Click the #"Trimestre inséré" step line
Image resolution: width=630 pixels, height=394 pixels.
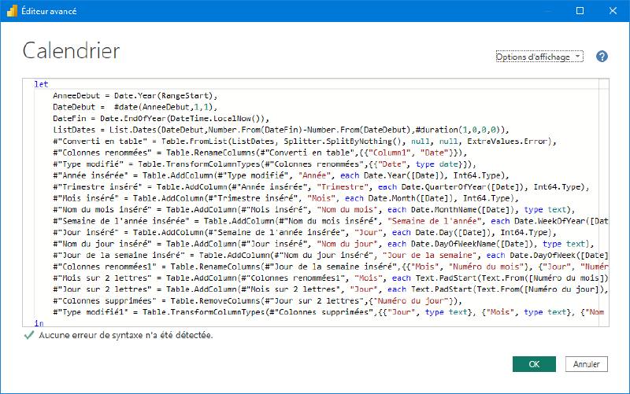(321, 186)
